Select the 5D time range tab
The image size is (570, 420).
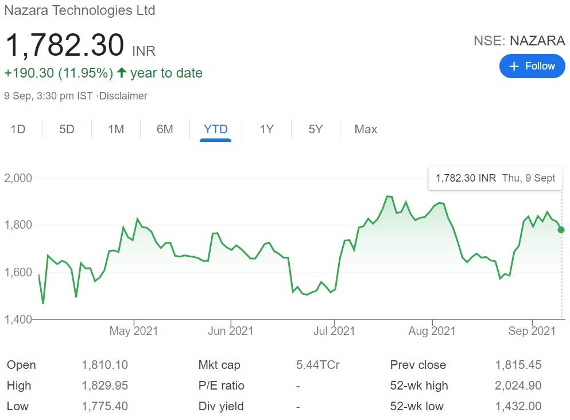pos(67,129)
